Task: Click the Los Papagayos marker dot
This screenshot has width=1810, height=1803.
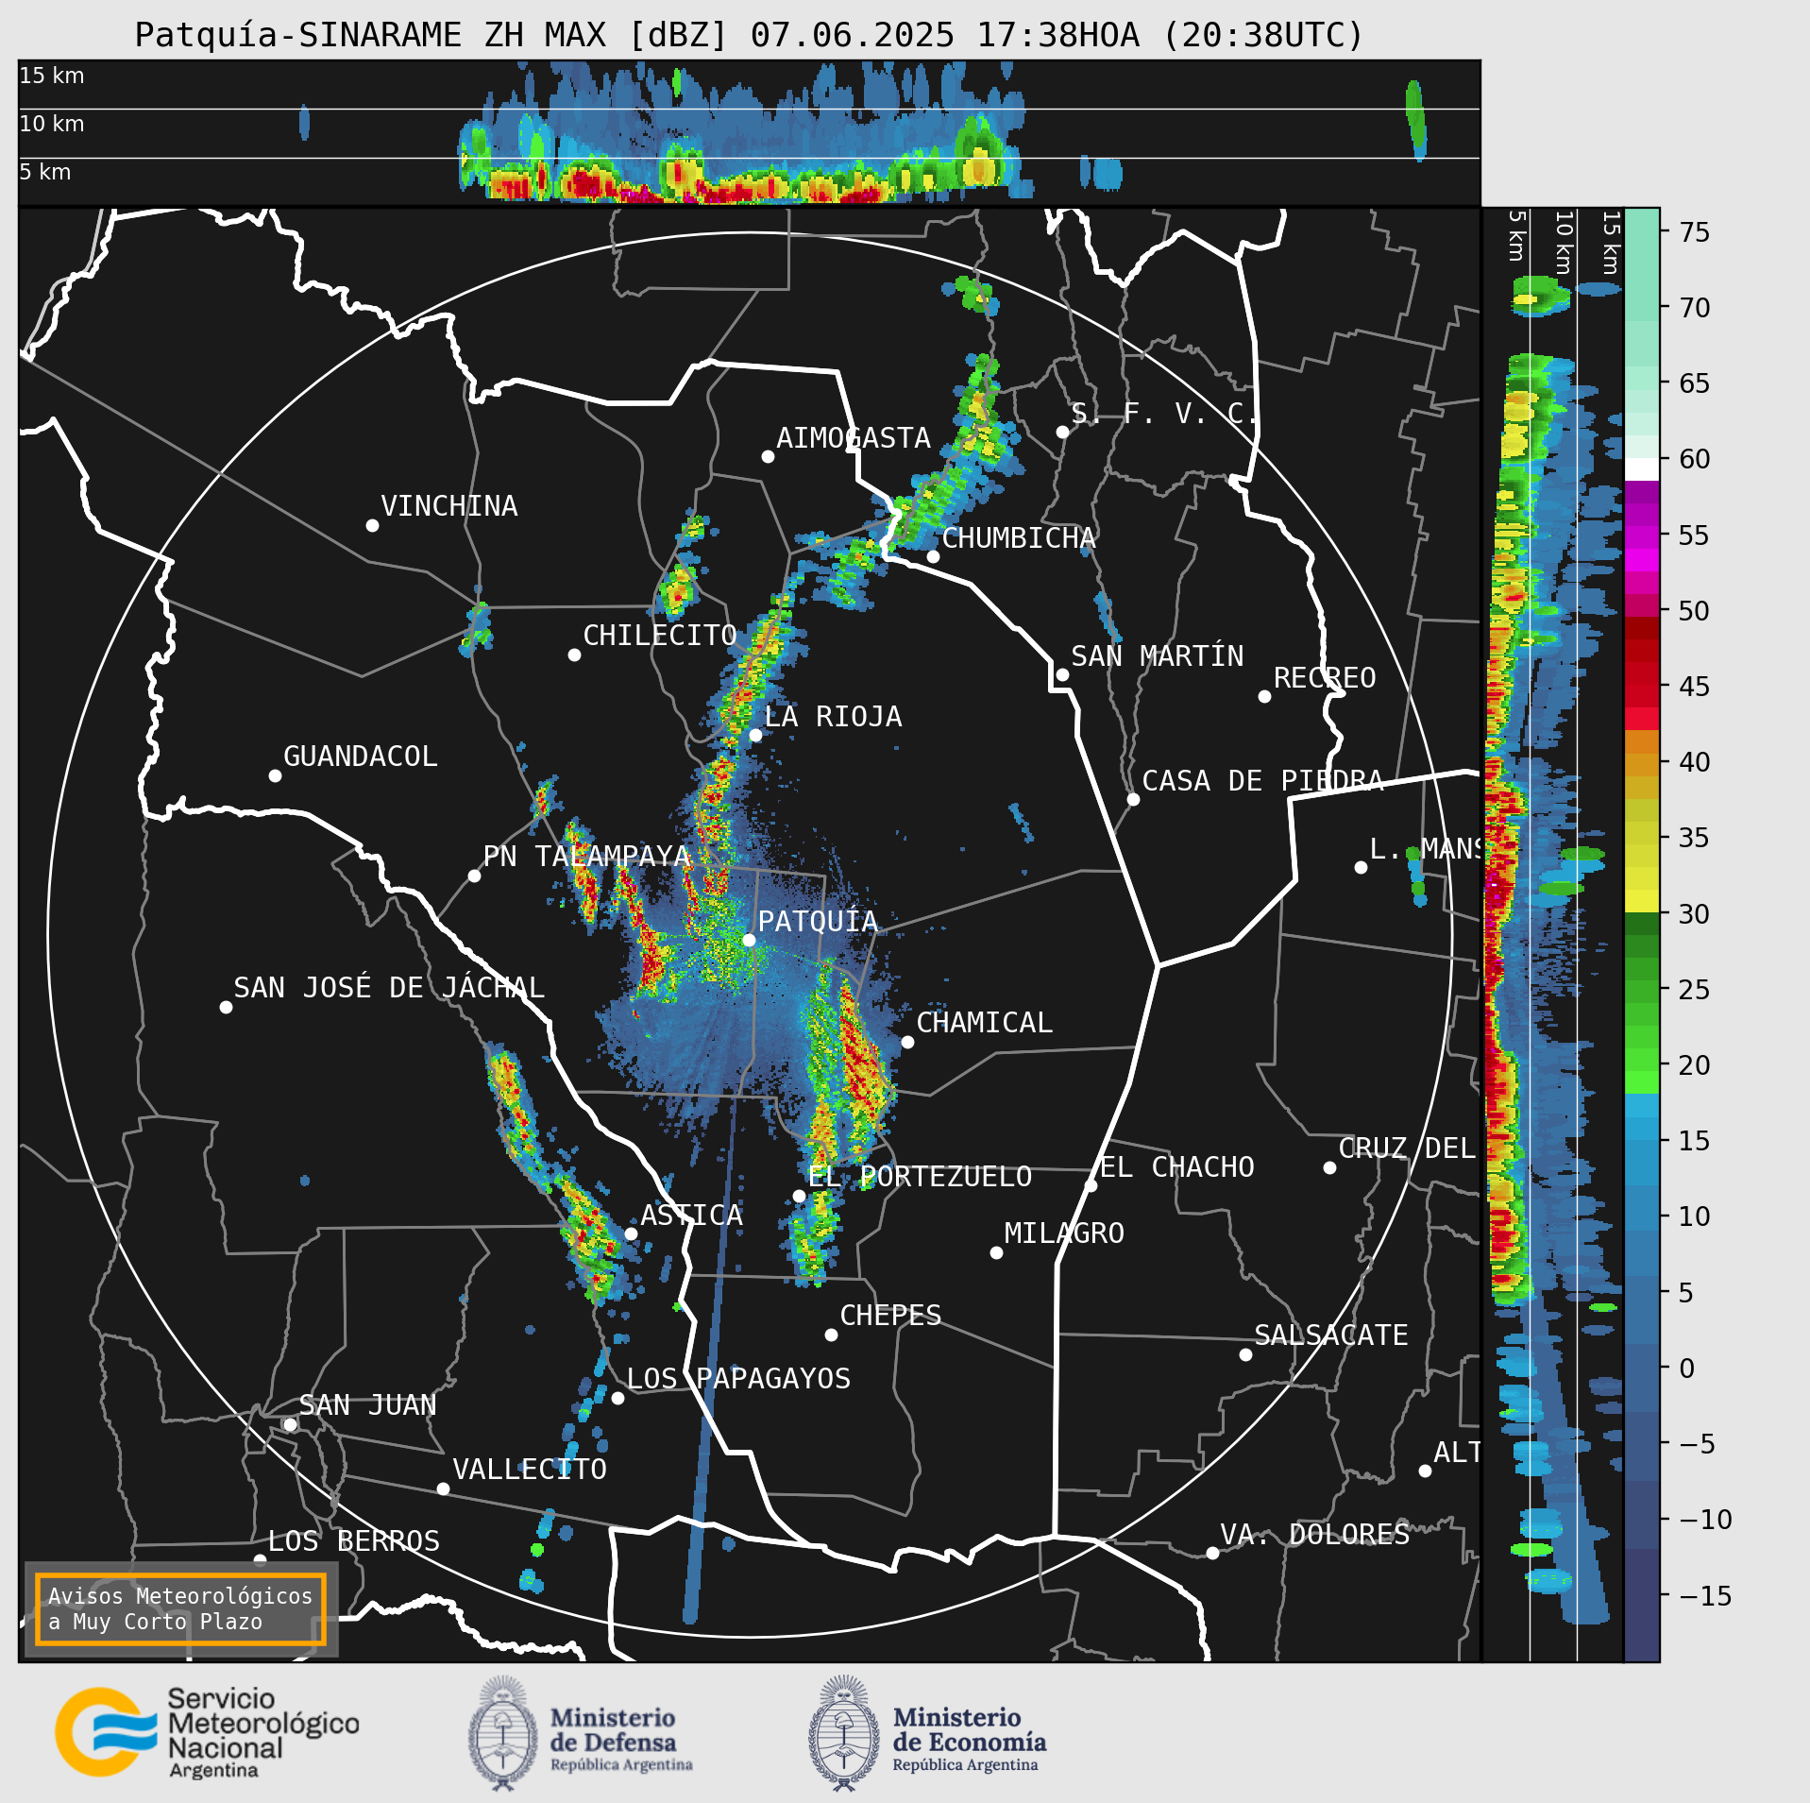Action: 617,1398
